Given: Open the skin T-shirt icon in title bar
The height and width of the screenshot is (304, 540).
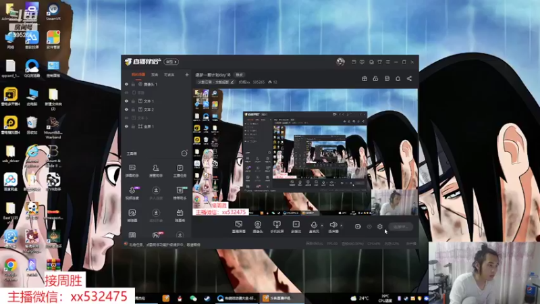Looking at the screenshot, I should (379, 62).
